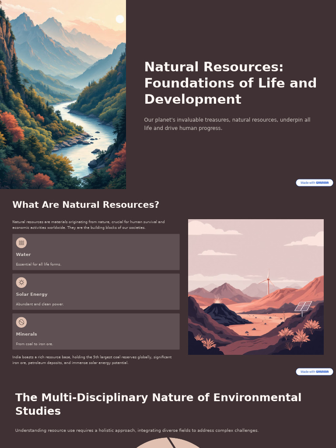Click the 'India boasts a rich resource base' paragraph
The height and width of the screenshot is (448, 336).
click(x=92, y=360)
